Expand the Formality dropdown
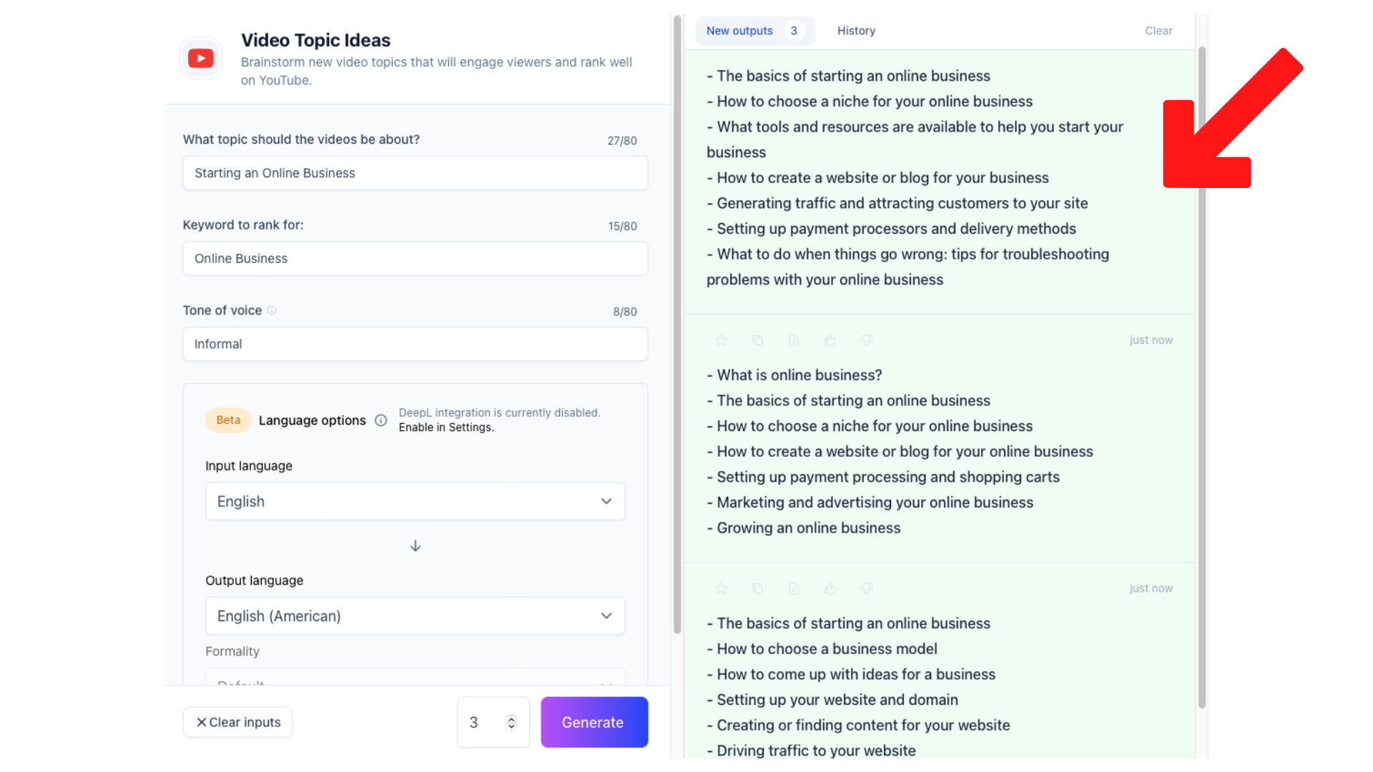 [415, 683]
